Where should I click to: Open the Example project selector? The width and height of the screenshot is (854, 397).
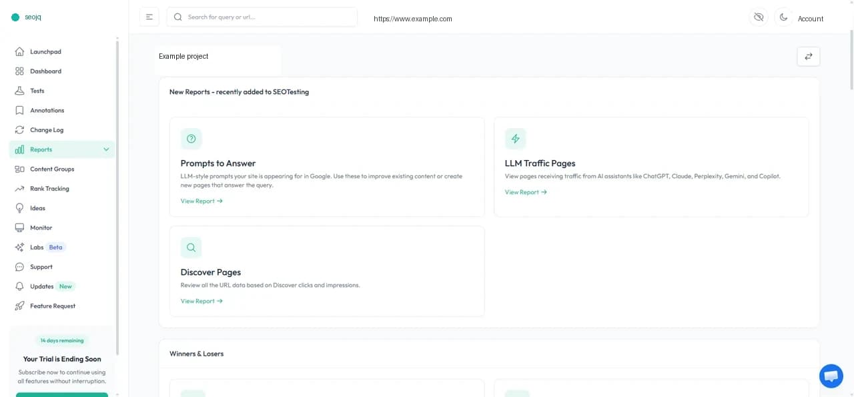pyautogui.click(x=183, y=56)
